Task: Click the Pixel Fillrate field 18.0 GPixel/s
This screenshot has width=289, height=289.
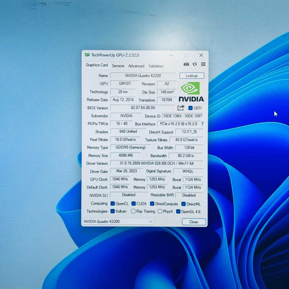Action: click(125, 140)
